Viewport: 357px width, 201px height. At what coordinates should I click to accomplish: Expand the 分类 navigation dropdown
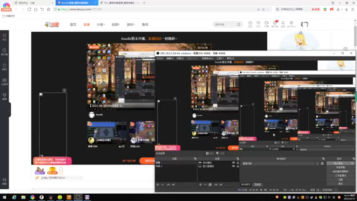coord(101,25)
